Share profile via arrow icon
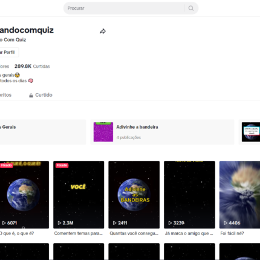260x260 pixels. (x=103, y=31)
